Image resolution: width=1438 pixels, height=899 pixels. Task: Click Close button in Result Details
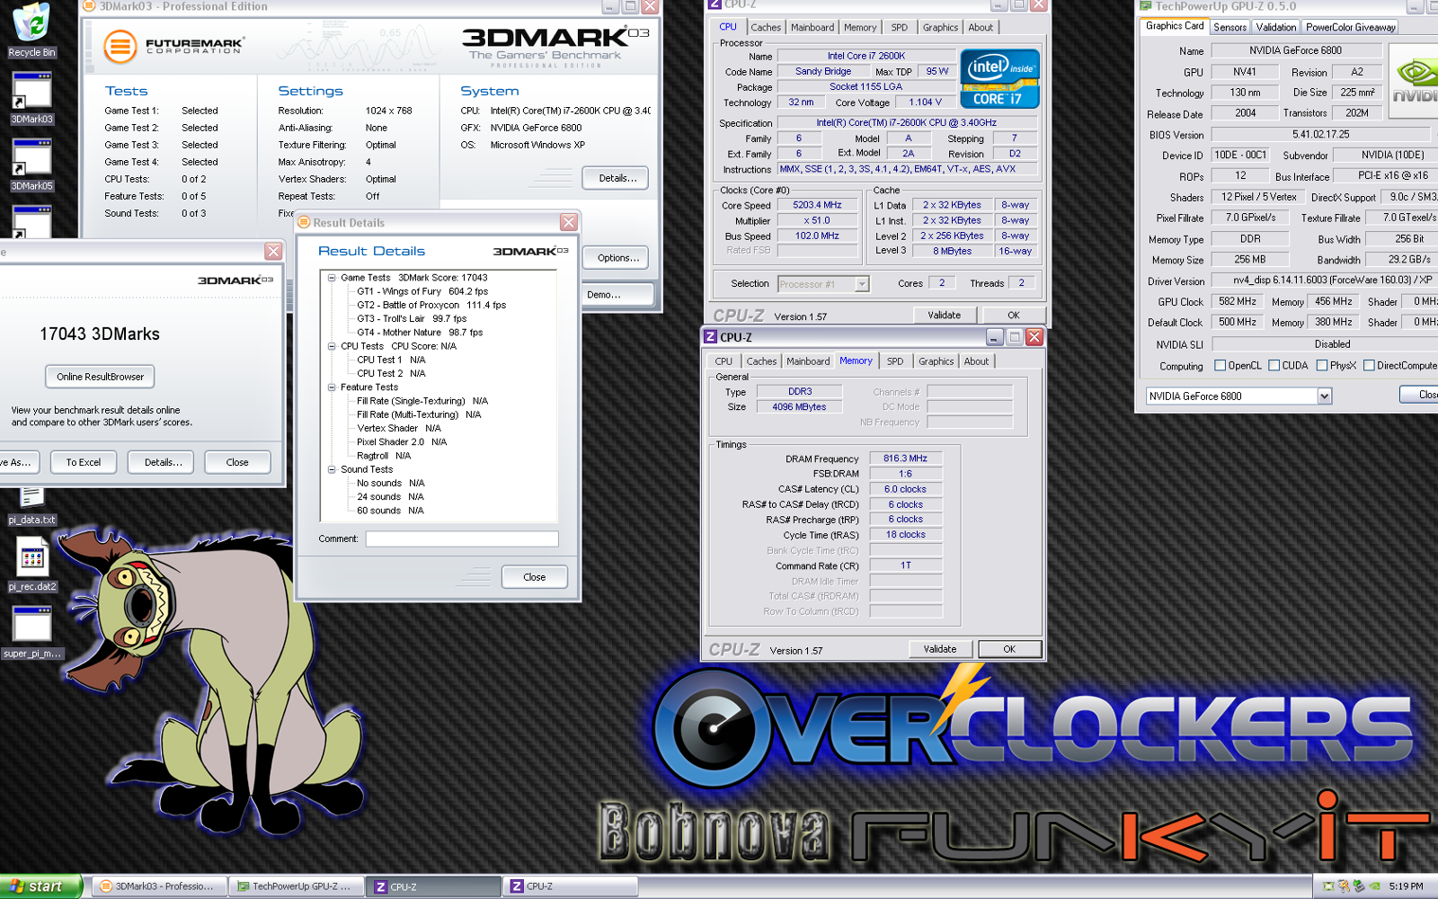click(x=534, y=577)
